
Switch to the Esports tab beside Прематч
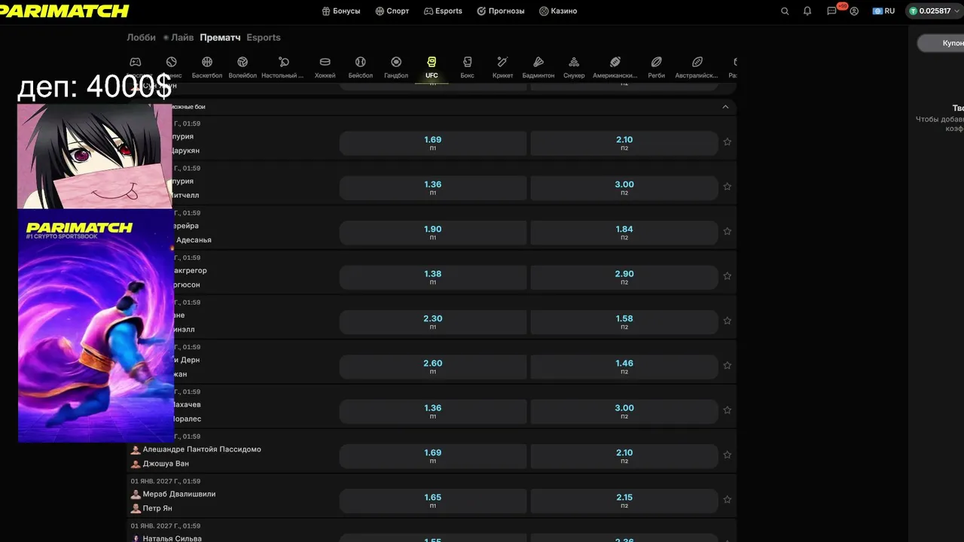pyautogui.click(x=264, y=38)
